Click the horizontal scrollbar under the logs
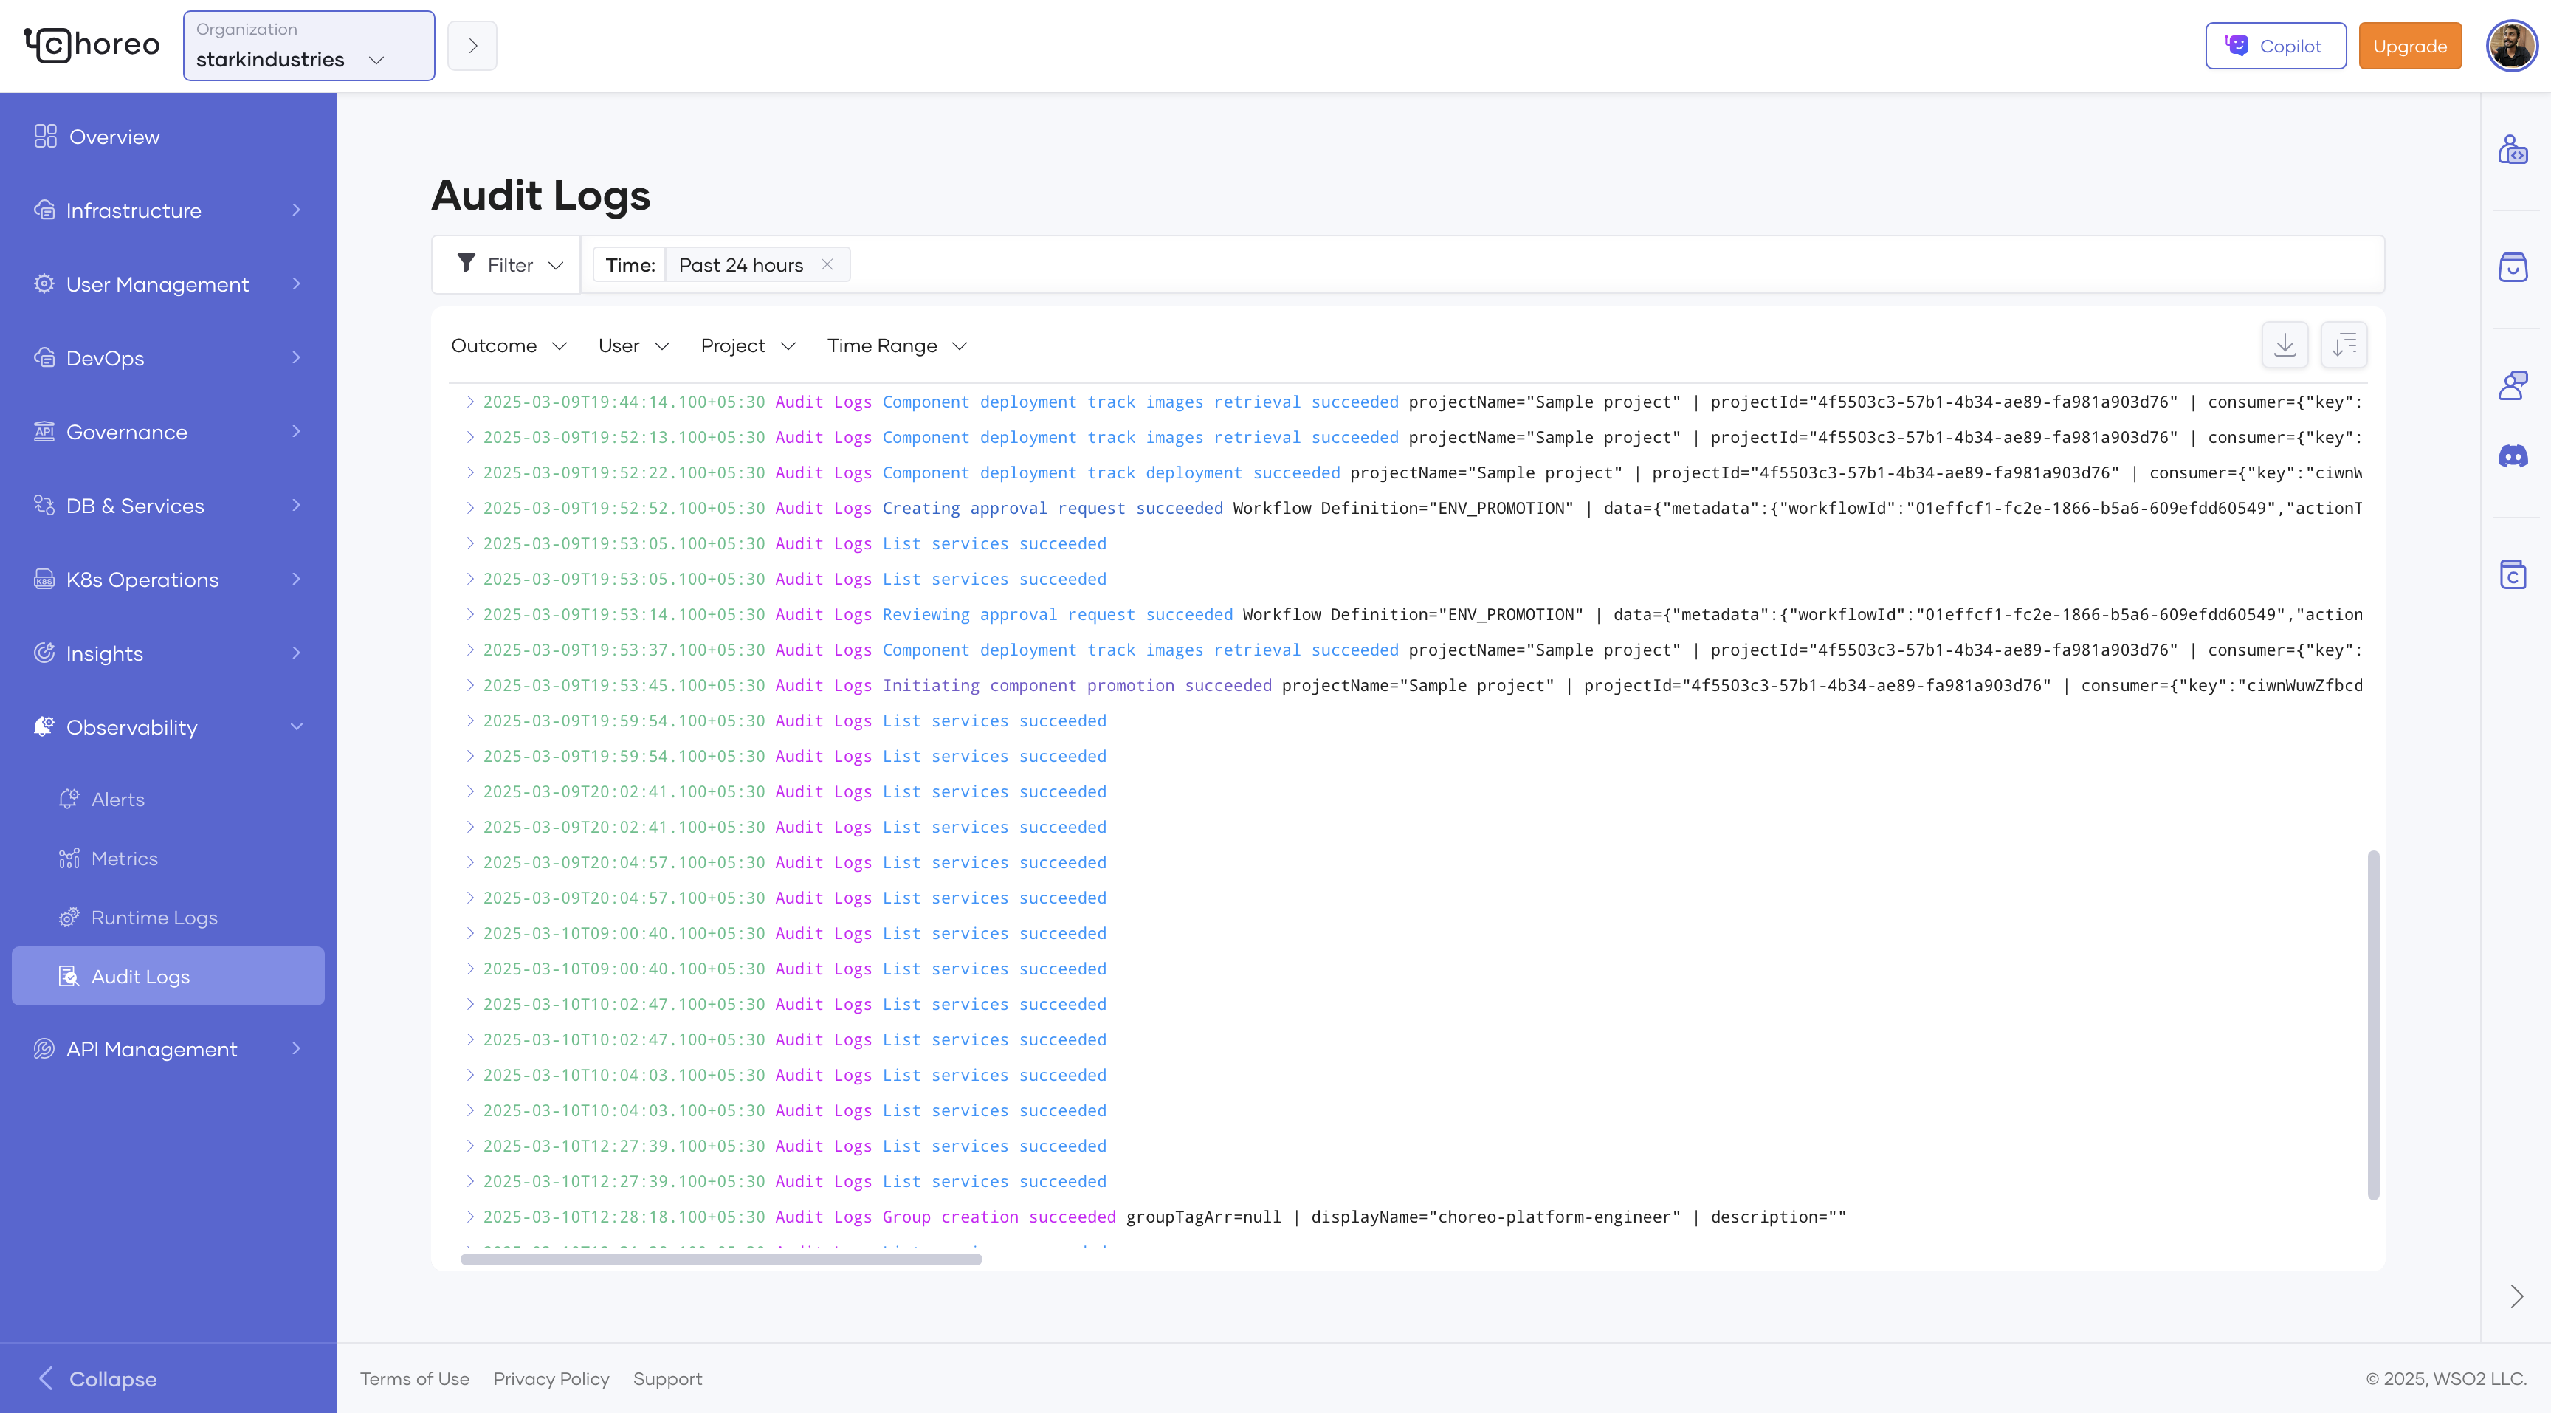The image size is (2551, 1413). (x=721, y=1259)
